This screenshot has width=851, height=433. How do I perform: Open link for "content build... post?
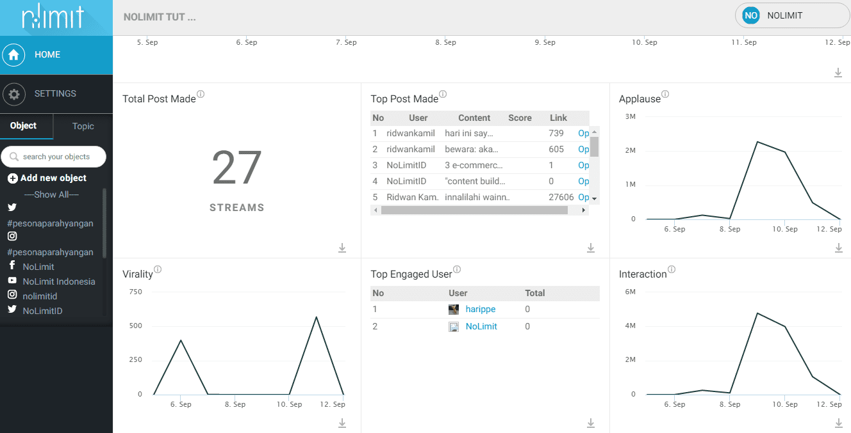pos(583,182)
